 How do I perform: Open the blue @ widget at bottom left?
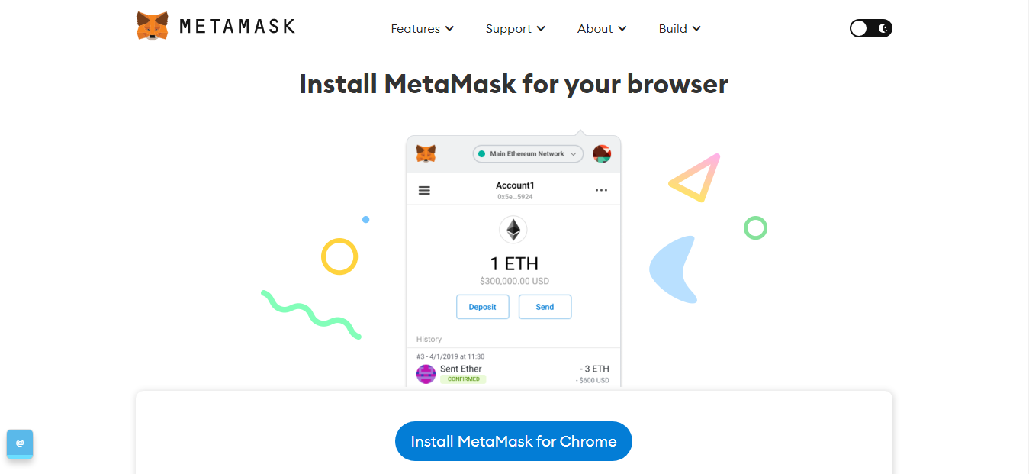[20, 443]
